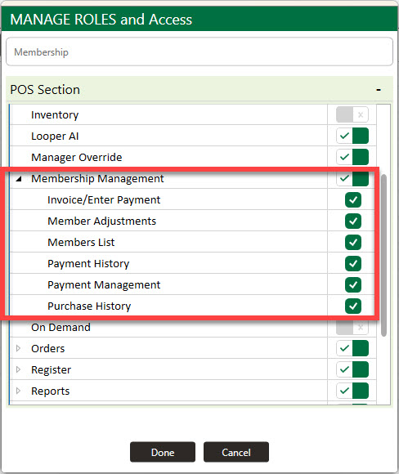Focus the Membership role name field
The image size is (399, 474).
[199, 51]
